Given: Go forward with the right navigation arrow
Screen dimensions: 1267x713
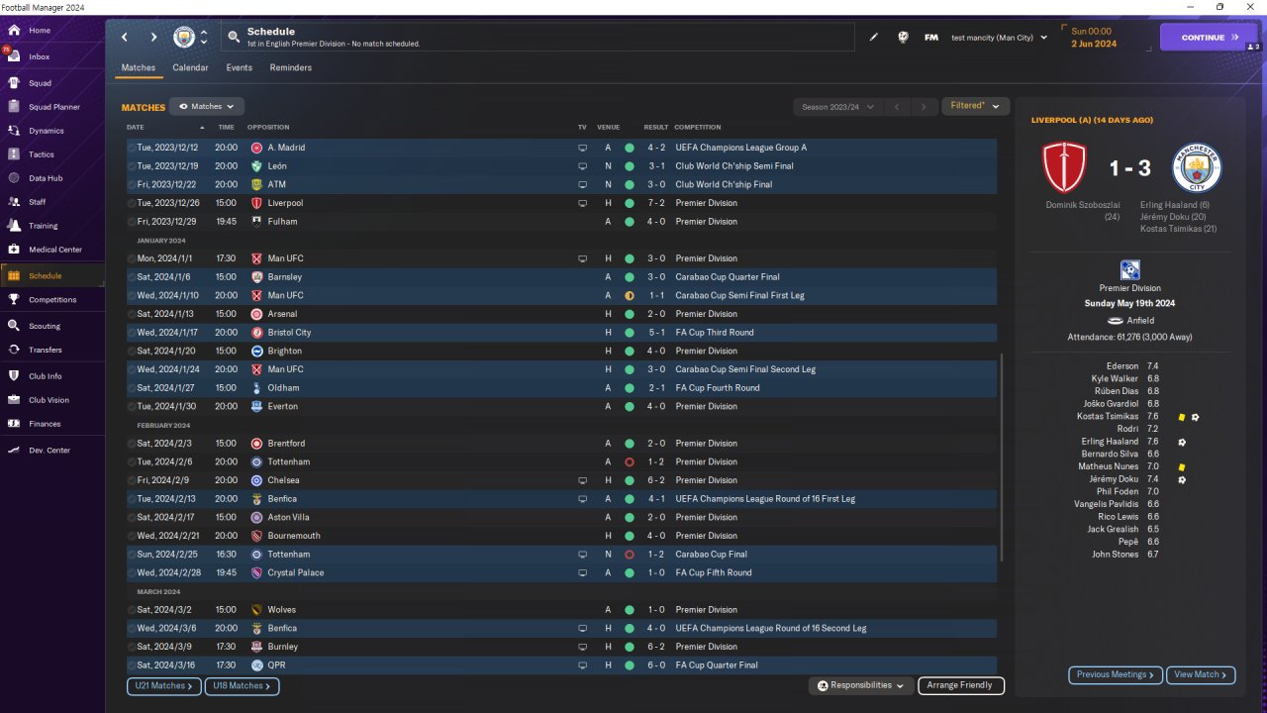Looking at the screenshot, I should tap(153, 38).
